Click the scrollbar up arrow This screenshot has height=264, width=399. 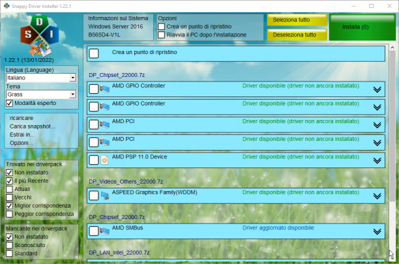pyautogui.click(x=392, y=48)
